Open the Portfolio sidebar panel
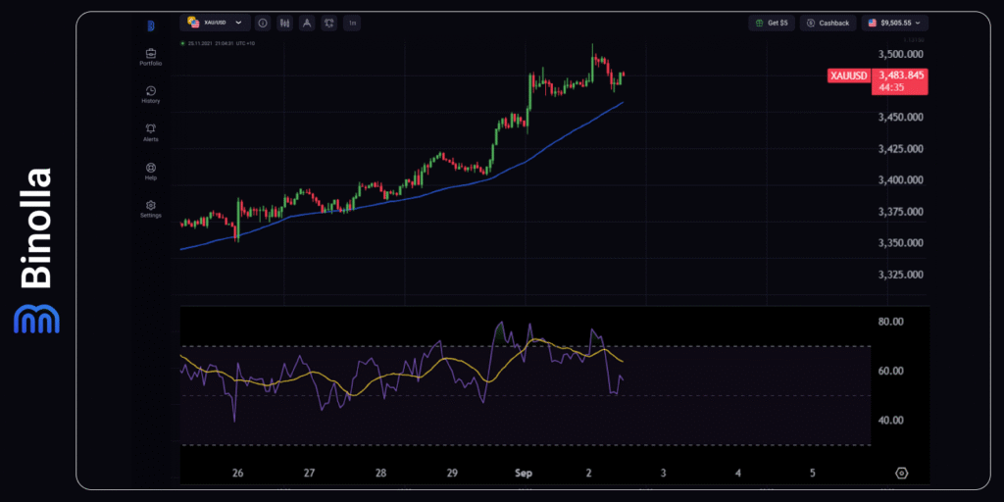The width and height of the screenshot is (1004, 502). (x=151, y=56)
